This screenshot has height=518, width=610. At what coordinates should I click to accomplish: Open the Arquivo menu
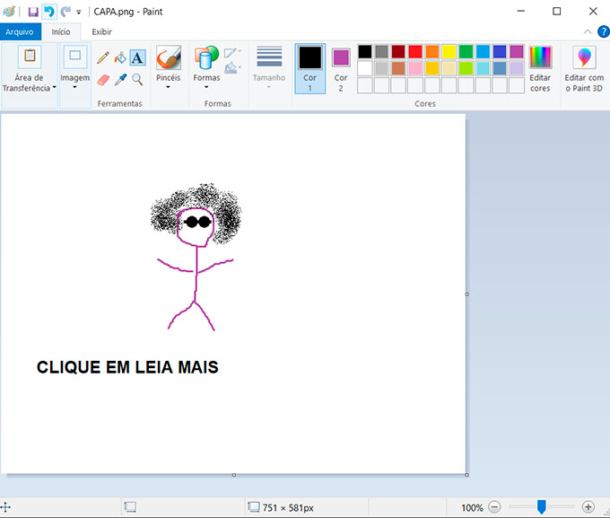pos(20,31)
